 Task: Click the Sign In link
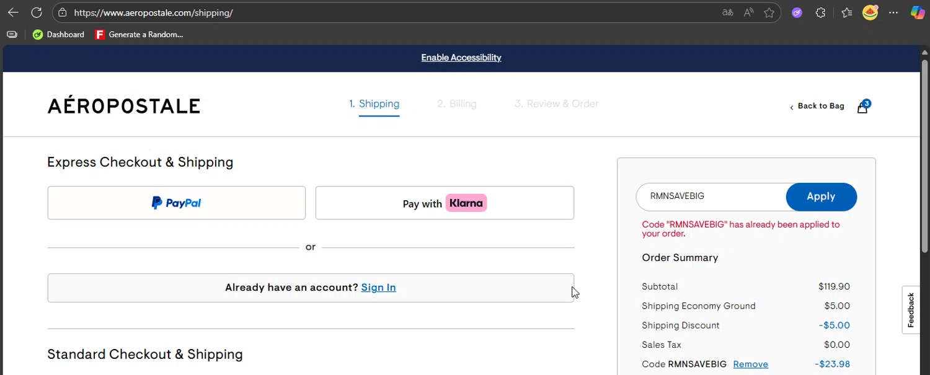click(378, 288)
